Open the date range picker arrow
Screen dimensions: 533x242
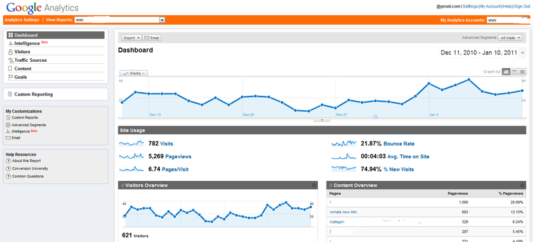pos(522,53)
